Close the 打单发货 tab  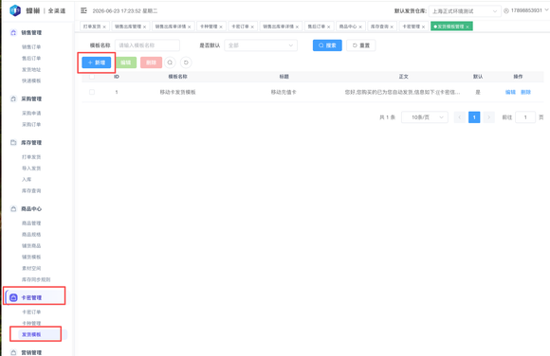104,27
